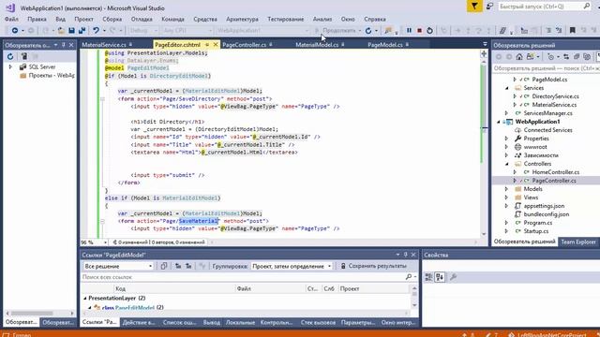600x337 pixels.
Task: Click the Categorized view icon in Properties panel
Action: pos(429,277)
